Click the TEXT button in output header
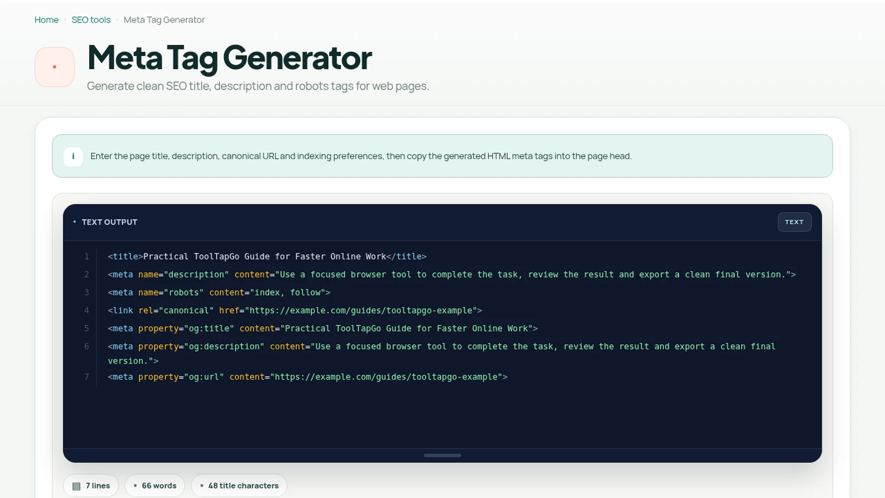 (x=794, y=222)
